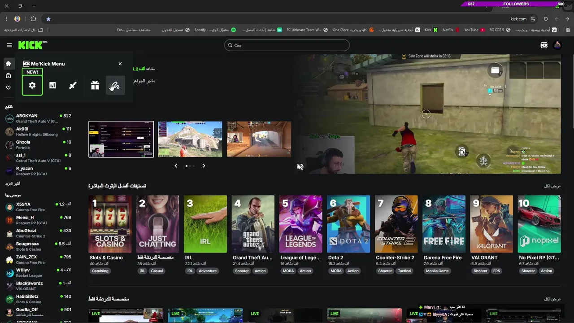Go to next featured stream
The width and height of the screenshot is (574, 323).
click(x=204, y=166)
